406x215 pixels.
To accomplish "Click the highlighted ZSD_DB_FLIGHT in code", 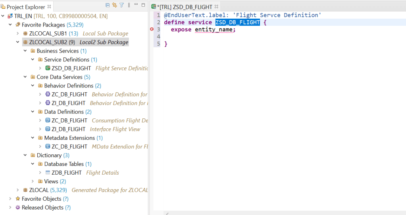I will [x=238, y=22].
